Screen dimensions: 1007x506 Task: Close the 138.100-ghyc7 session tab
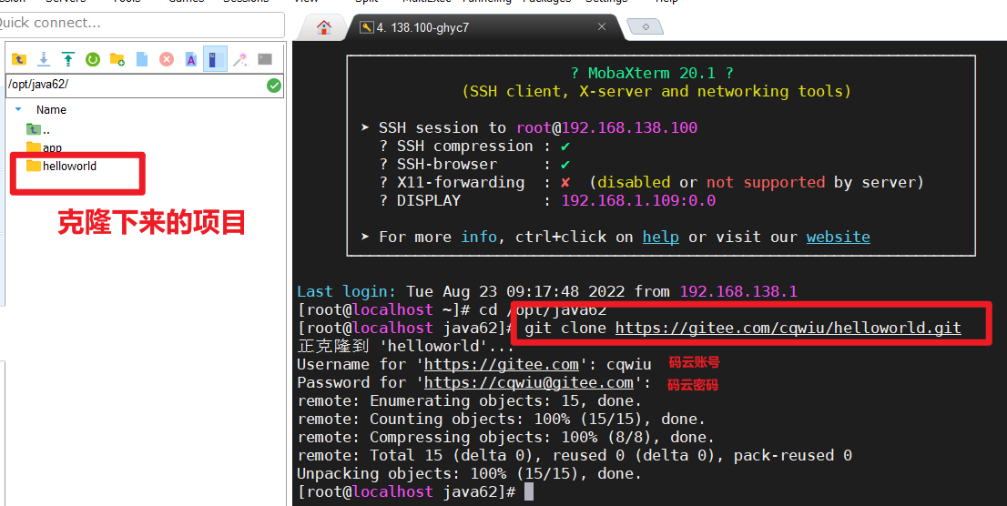click(602, 27)
